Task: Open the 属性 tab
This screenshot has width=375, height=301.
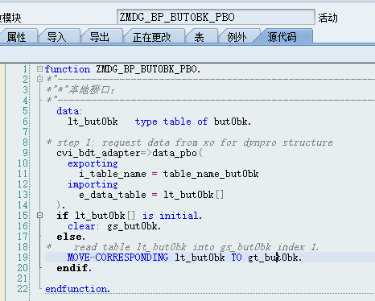Action: (x=17, y=37)
